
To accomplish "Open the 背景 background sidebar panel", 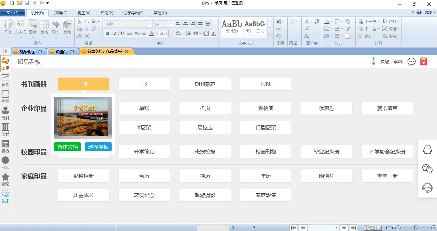I will click(5, 80).
